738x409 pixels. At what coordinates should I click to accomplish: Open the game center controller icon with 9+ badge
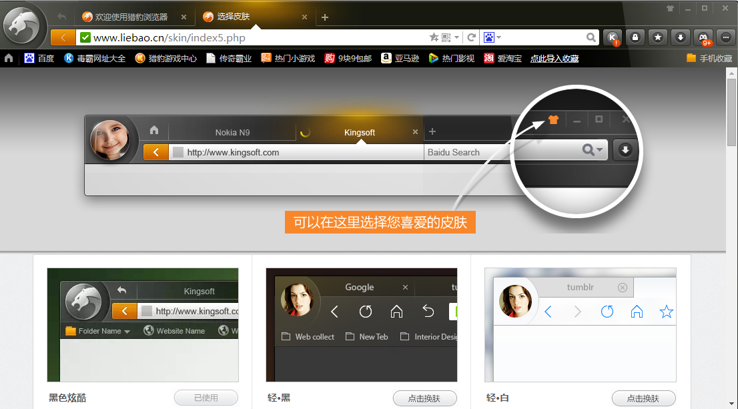pos(703,37)
